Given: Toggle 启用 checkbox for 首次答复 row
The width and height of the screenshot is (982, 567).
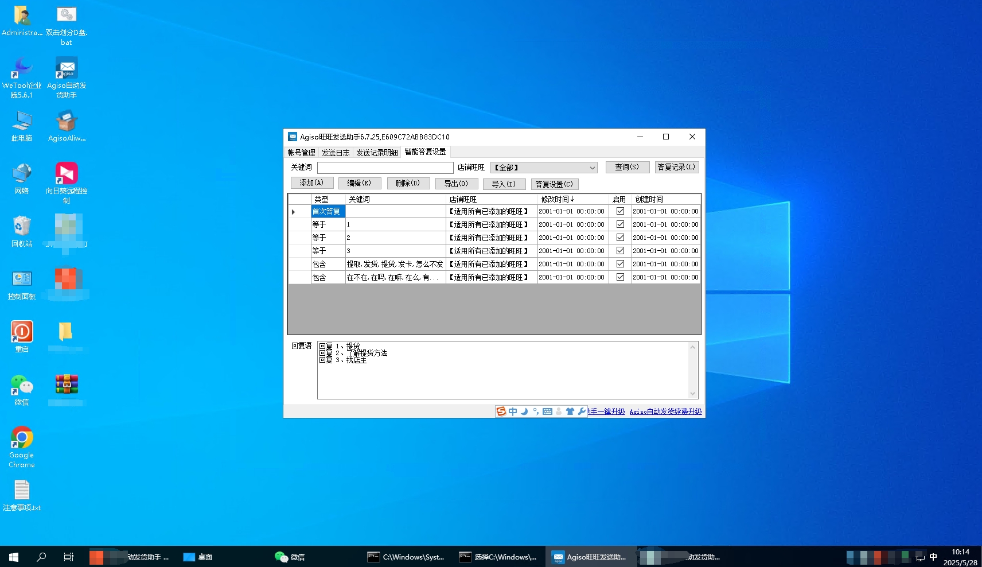Looking at the screenshot, I should pyautogui.click(x=620, y=211).
